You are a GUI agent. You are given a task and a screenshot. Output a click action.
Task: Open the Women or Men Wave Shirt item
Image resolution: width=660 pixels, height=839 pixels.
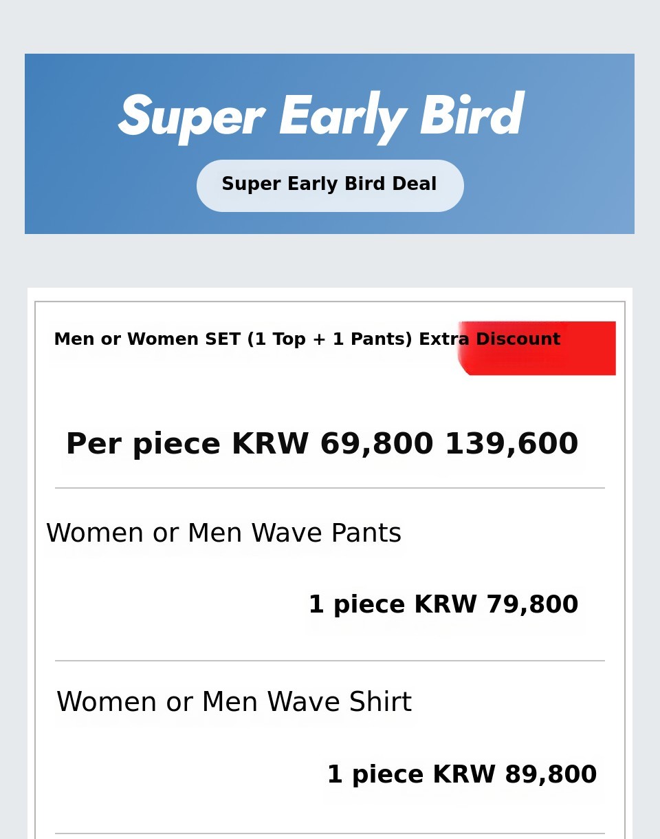pos(234,703)
